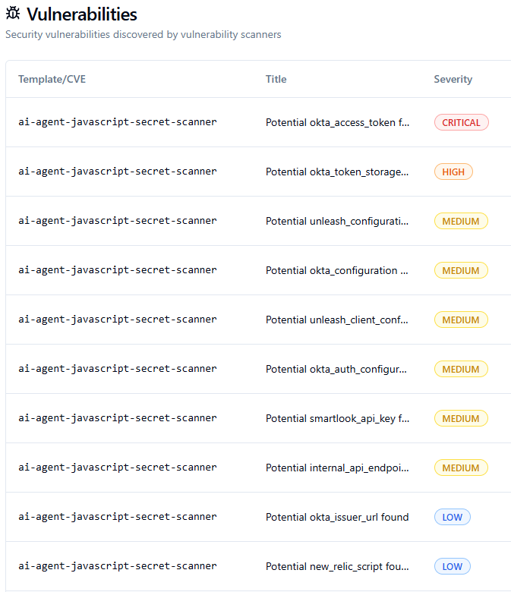
Task: Open the okta_access_token vulnerability title
Action: (338, 122)
